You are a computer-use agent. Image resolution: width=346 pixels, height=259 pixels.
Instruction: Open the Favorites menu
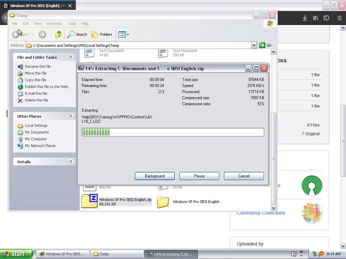54,24
